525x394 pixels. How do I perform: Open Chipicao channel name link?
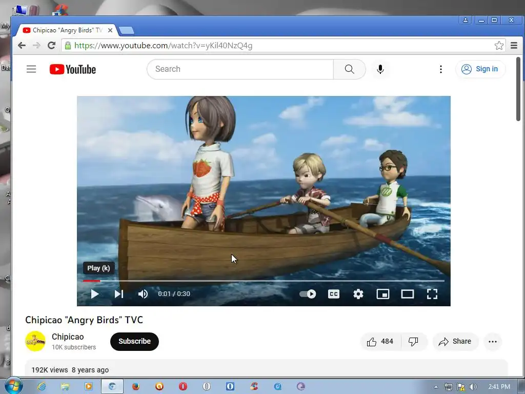(x=68, y=337)
